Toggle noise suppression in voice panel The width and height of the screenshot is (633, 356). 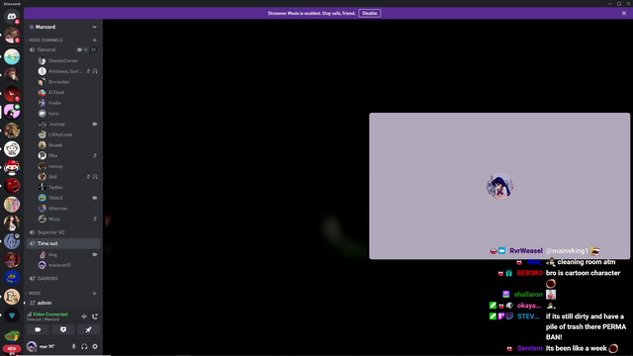[84, 316]
